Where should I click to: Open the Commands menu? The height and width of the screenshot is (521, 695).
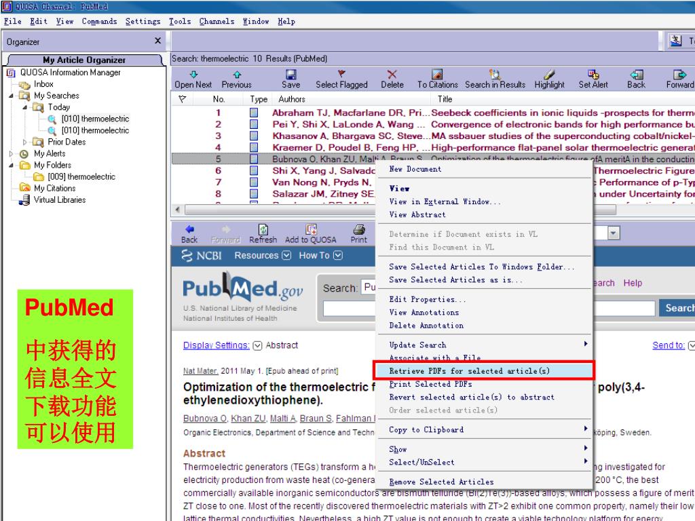click(x=99, y=21)
